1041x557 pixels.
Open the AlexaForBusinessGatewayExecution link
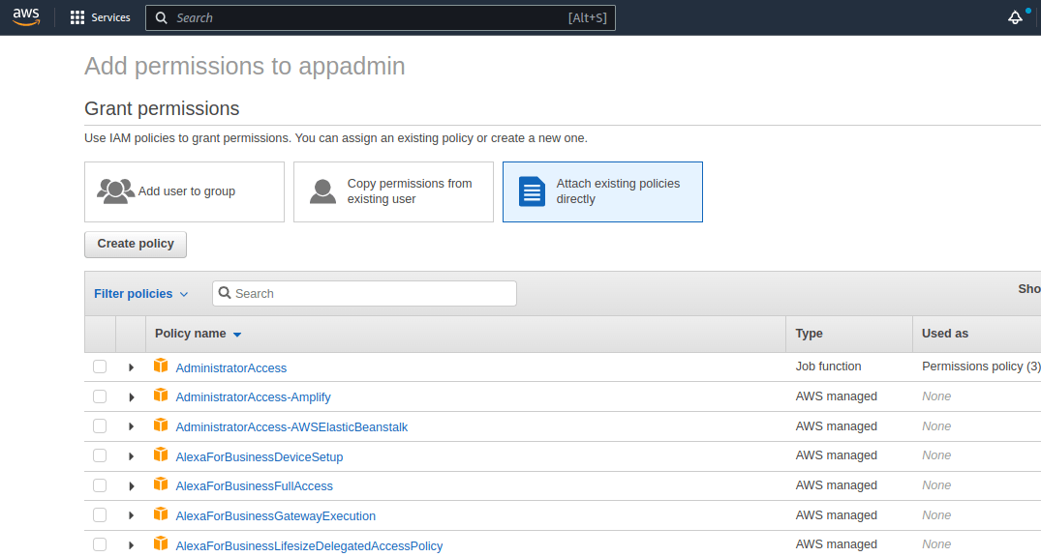click(x=276, y=515)
